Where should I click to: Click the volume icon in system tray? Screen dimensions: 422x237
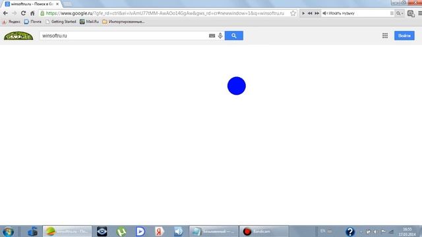tap(375, 232)
